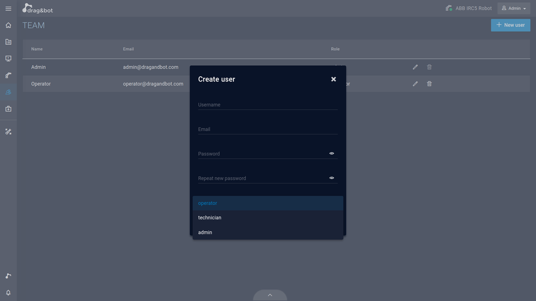The image size is (536, 301).
Task: Click the drag&bot logo
Action: 37,8
